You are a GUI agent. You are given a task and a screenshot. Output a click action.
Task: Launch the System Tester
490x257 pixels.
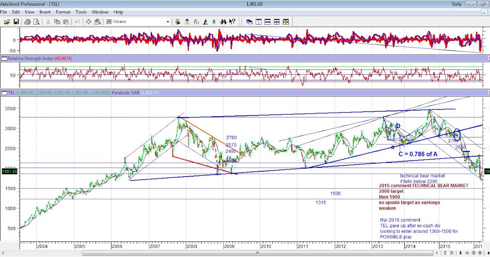pyautogui.click(x=206, y=21)
